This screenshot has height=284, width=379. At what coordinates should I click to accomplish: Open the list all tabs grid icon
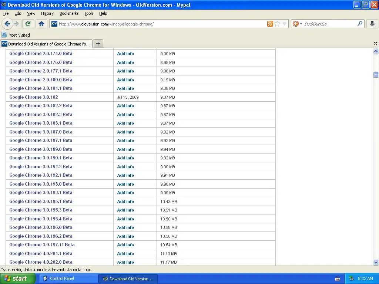click(375, 44)
